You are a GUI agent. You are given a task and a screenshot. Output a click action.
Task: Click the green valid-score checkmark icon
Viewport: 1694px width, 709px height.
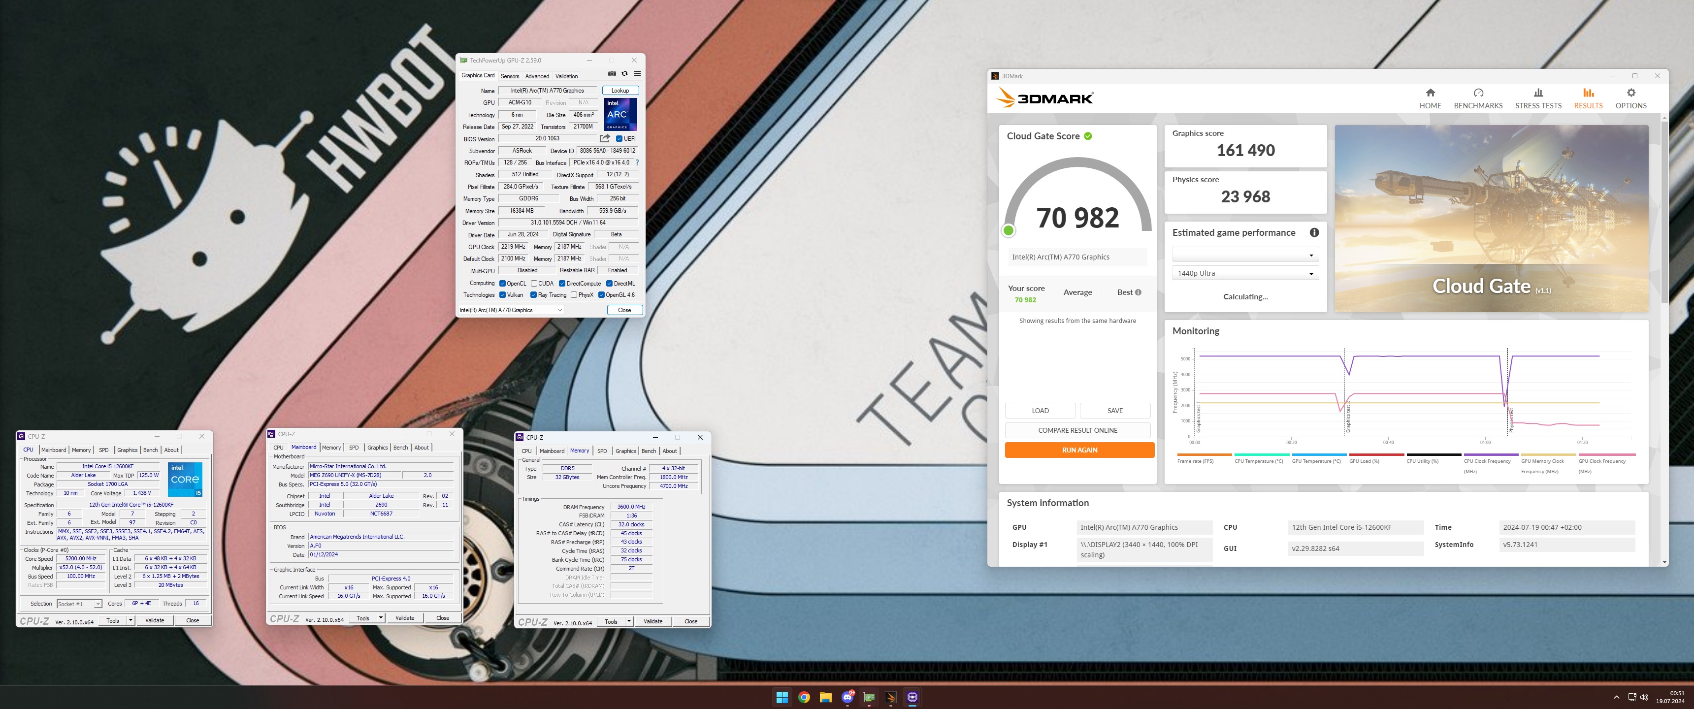point(1088,136)
